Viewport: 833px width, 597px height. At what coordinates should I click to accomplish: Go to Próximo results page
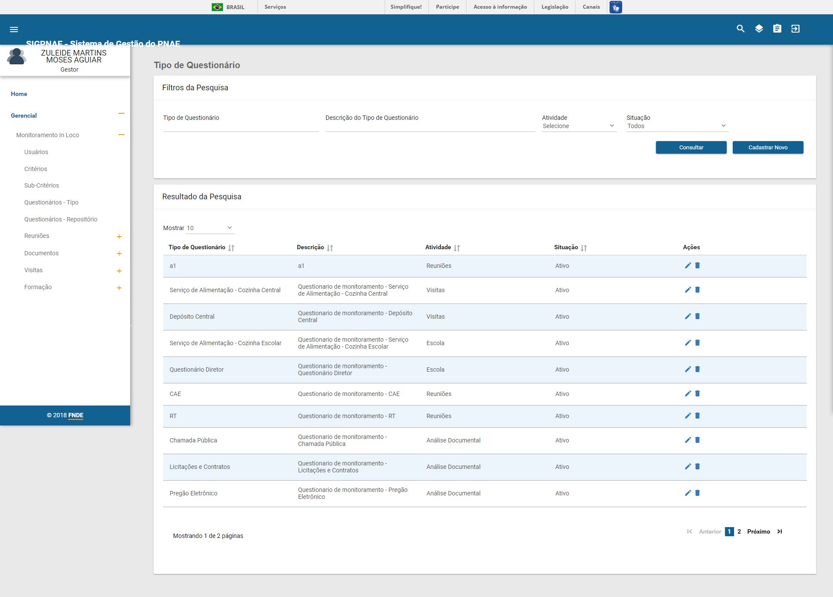coord(758,532)
